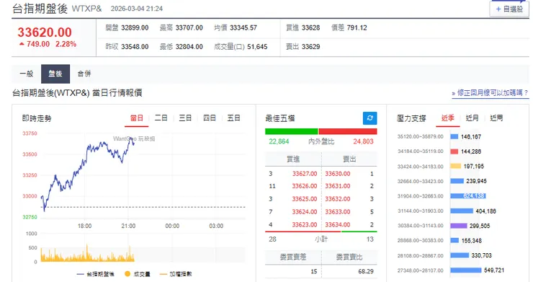
Task: Click the 35120.00~35879.00 blue bar
Action: pos(454,136)
